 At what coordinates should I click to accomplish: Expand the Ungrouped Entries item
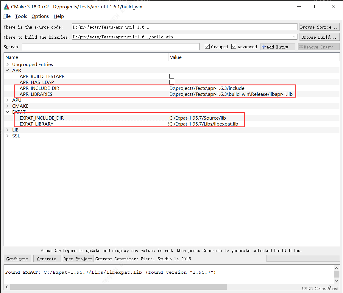7,64
